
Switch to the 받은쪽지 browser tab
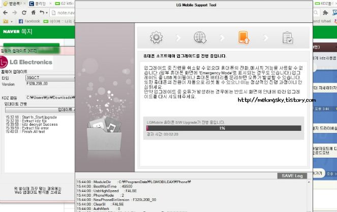pos(13,4)
